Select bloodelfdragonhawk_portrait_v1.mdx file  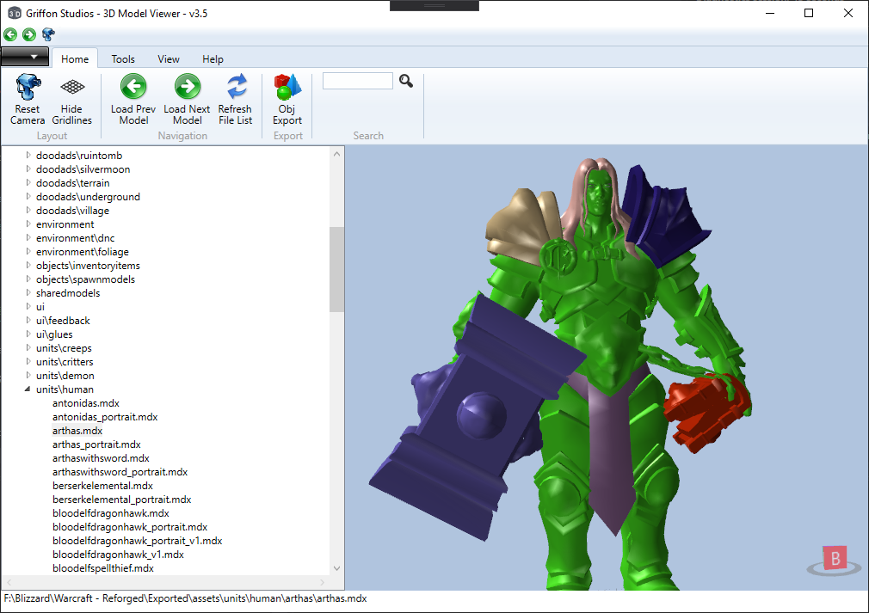tap(138, 541)
